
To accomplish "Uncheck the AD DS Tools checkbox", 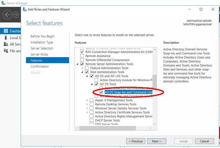I will (97, 84).
